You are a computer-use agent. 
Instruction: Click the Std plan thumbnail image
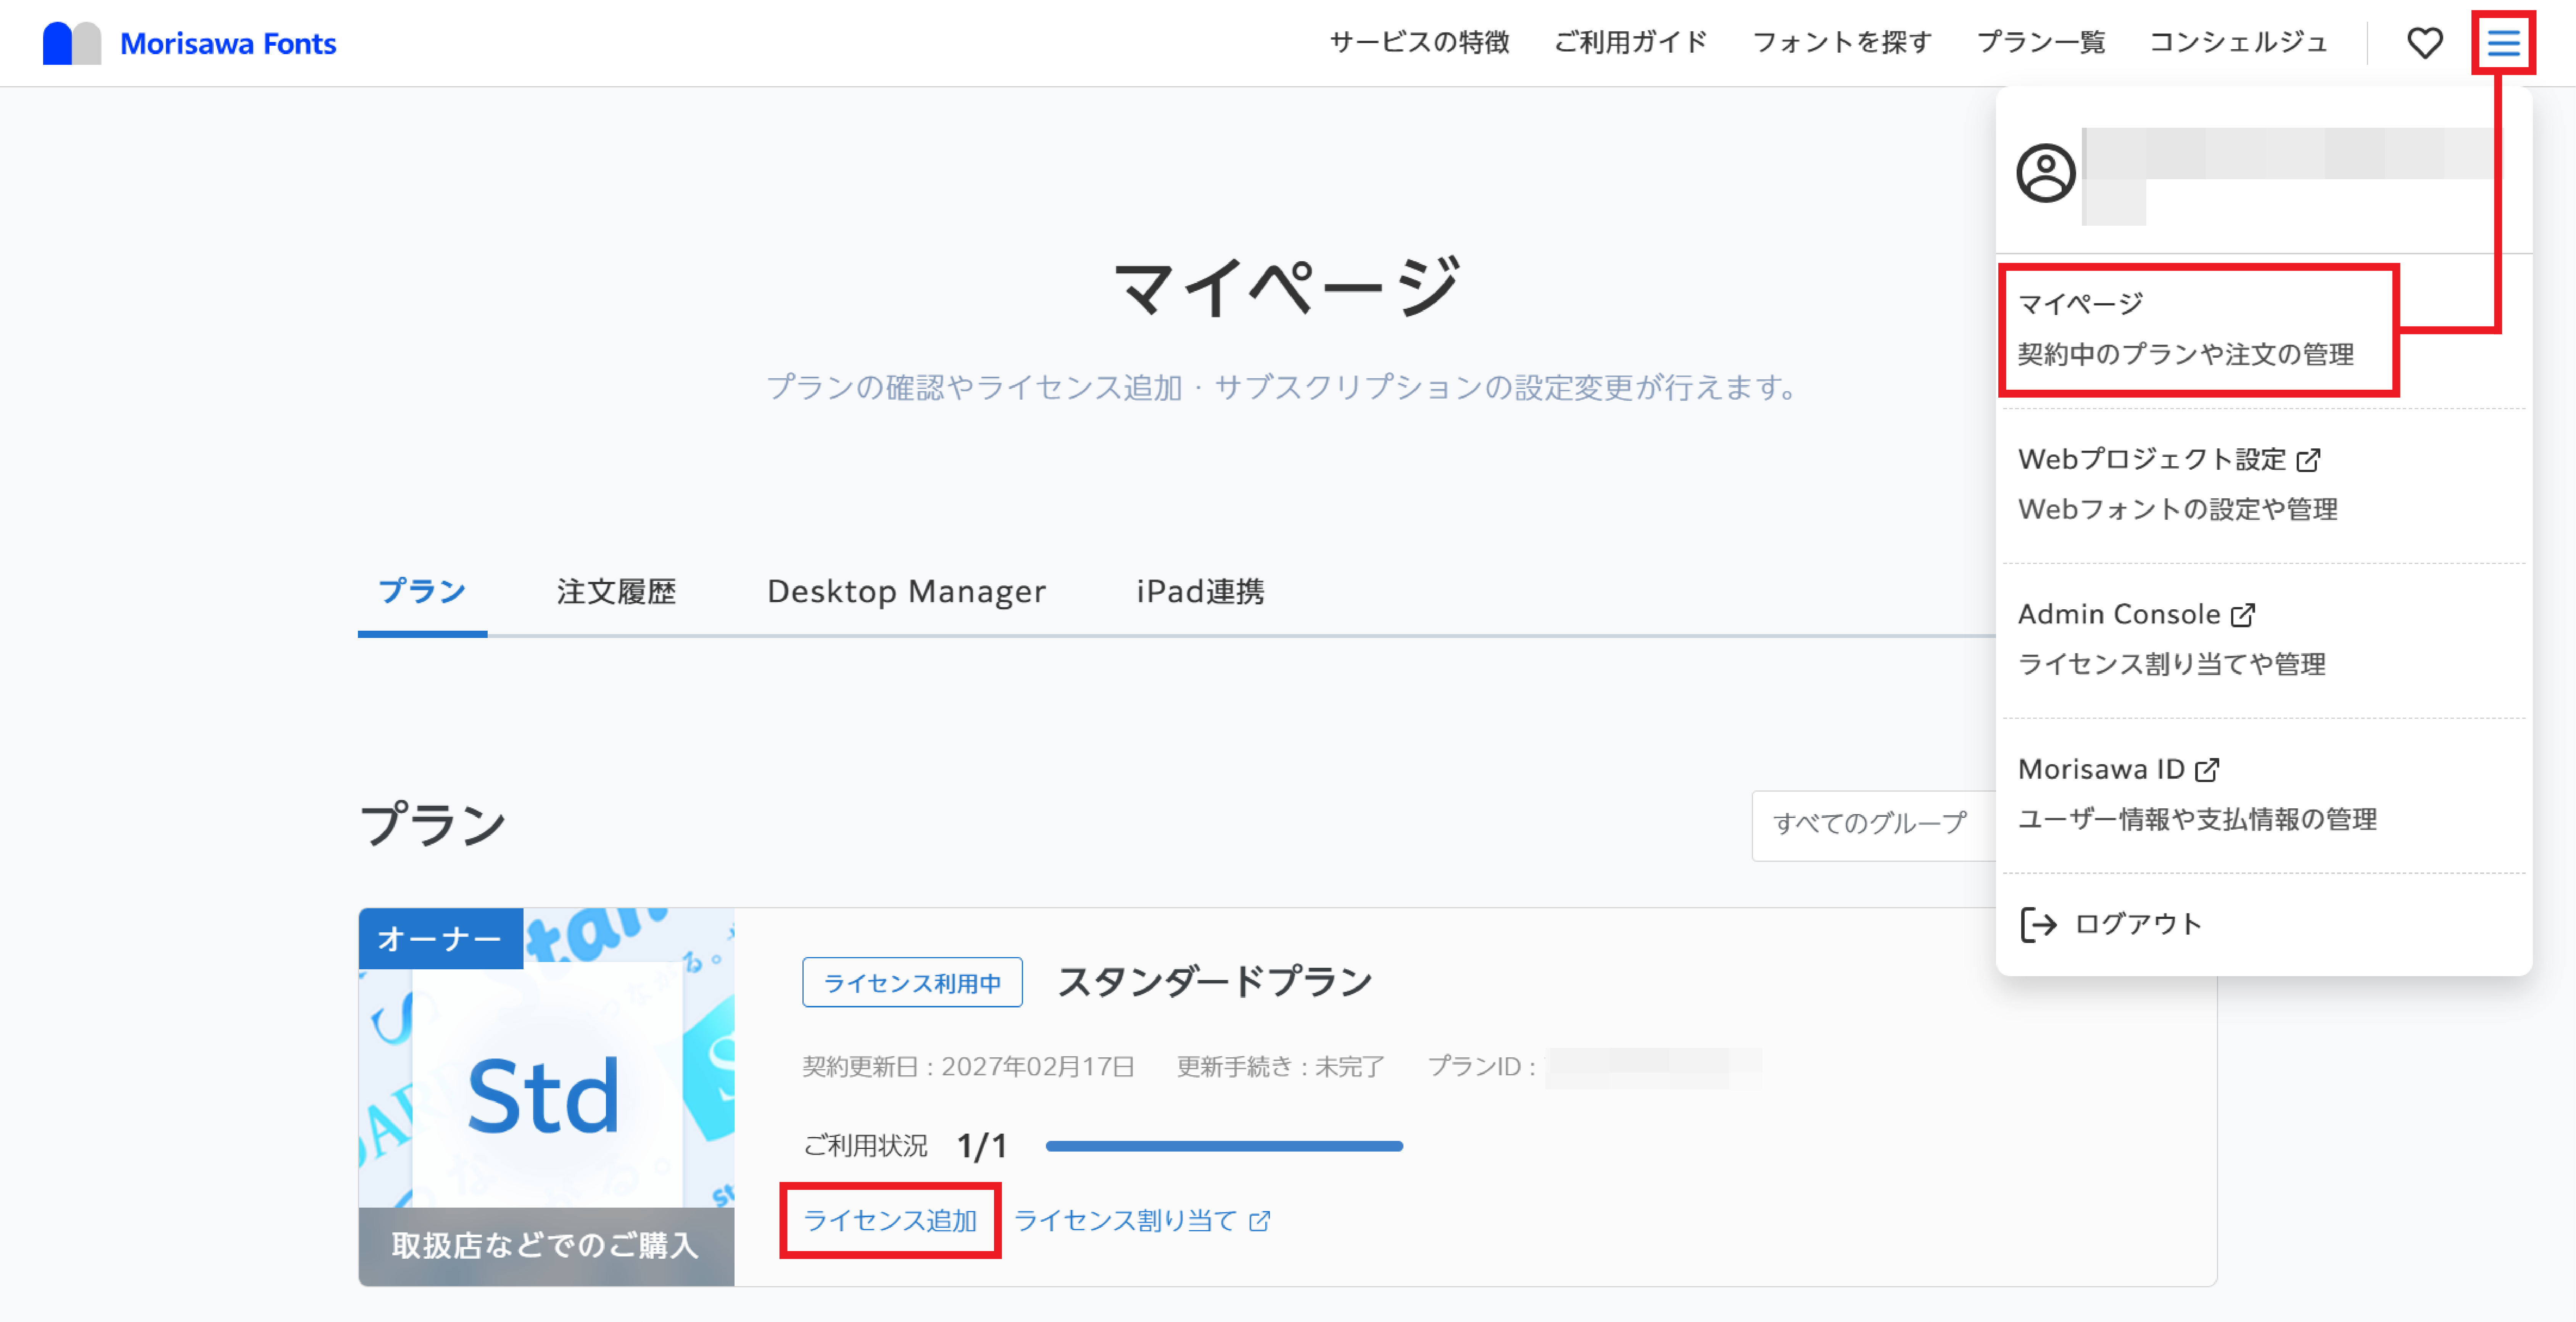pos(546,1096)
